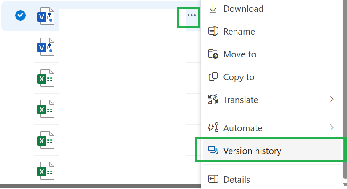
Task: Open the second Excel file icon
Action: 46,109
